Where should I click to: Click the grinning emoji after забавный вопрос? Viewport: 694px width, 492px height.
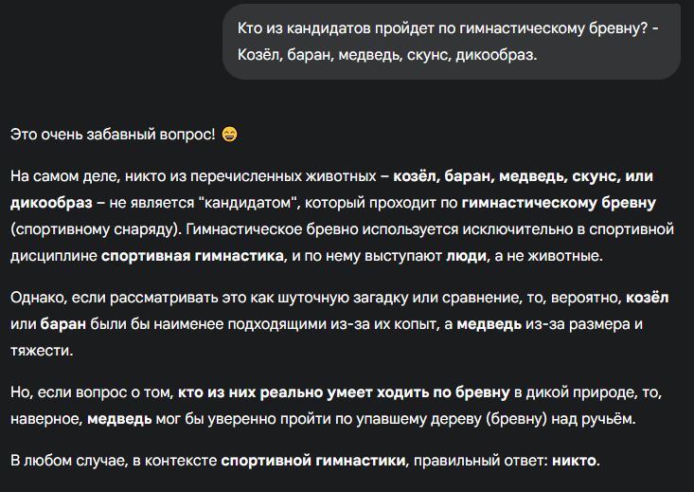tap(229, 135)
